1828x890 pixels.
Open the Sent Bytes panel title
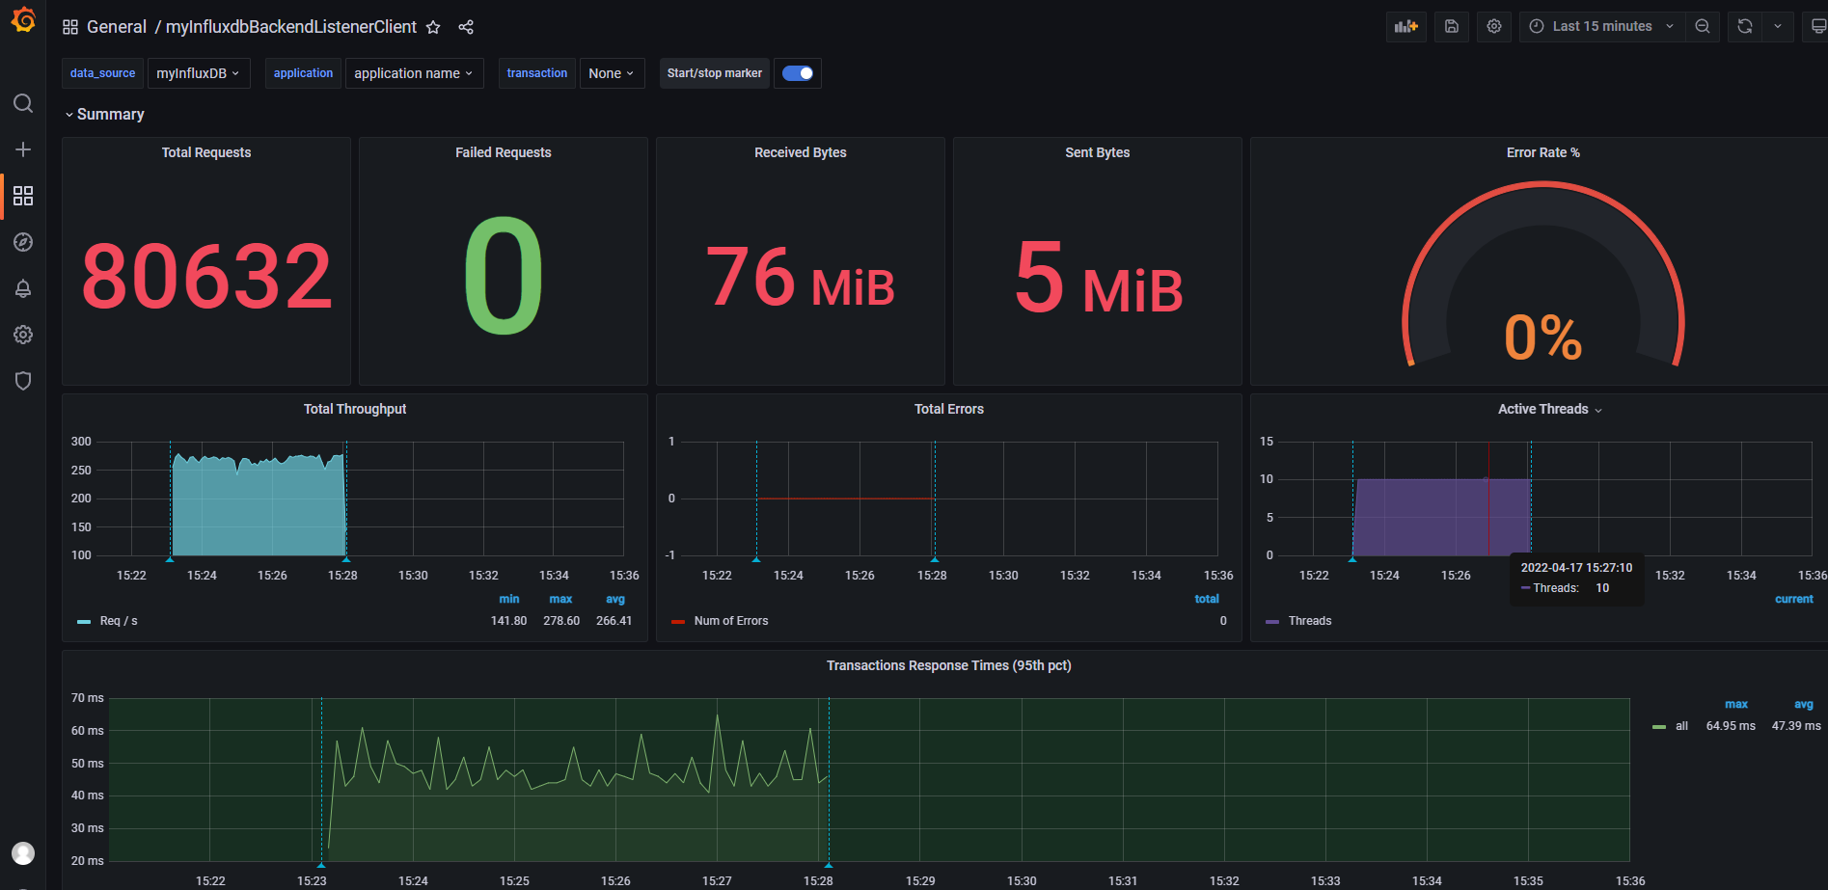click(x=1098, y=152)
